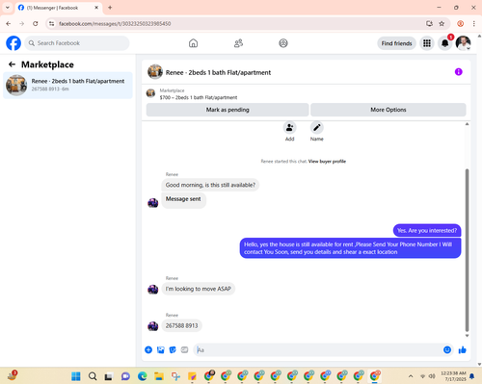Open Microsoft Edge from taskbar
The image size is (482, 384).
click(143, 376)
